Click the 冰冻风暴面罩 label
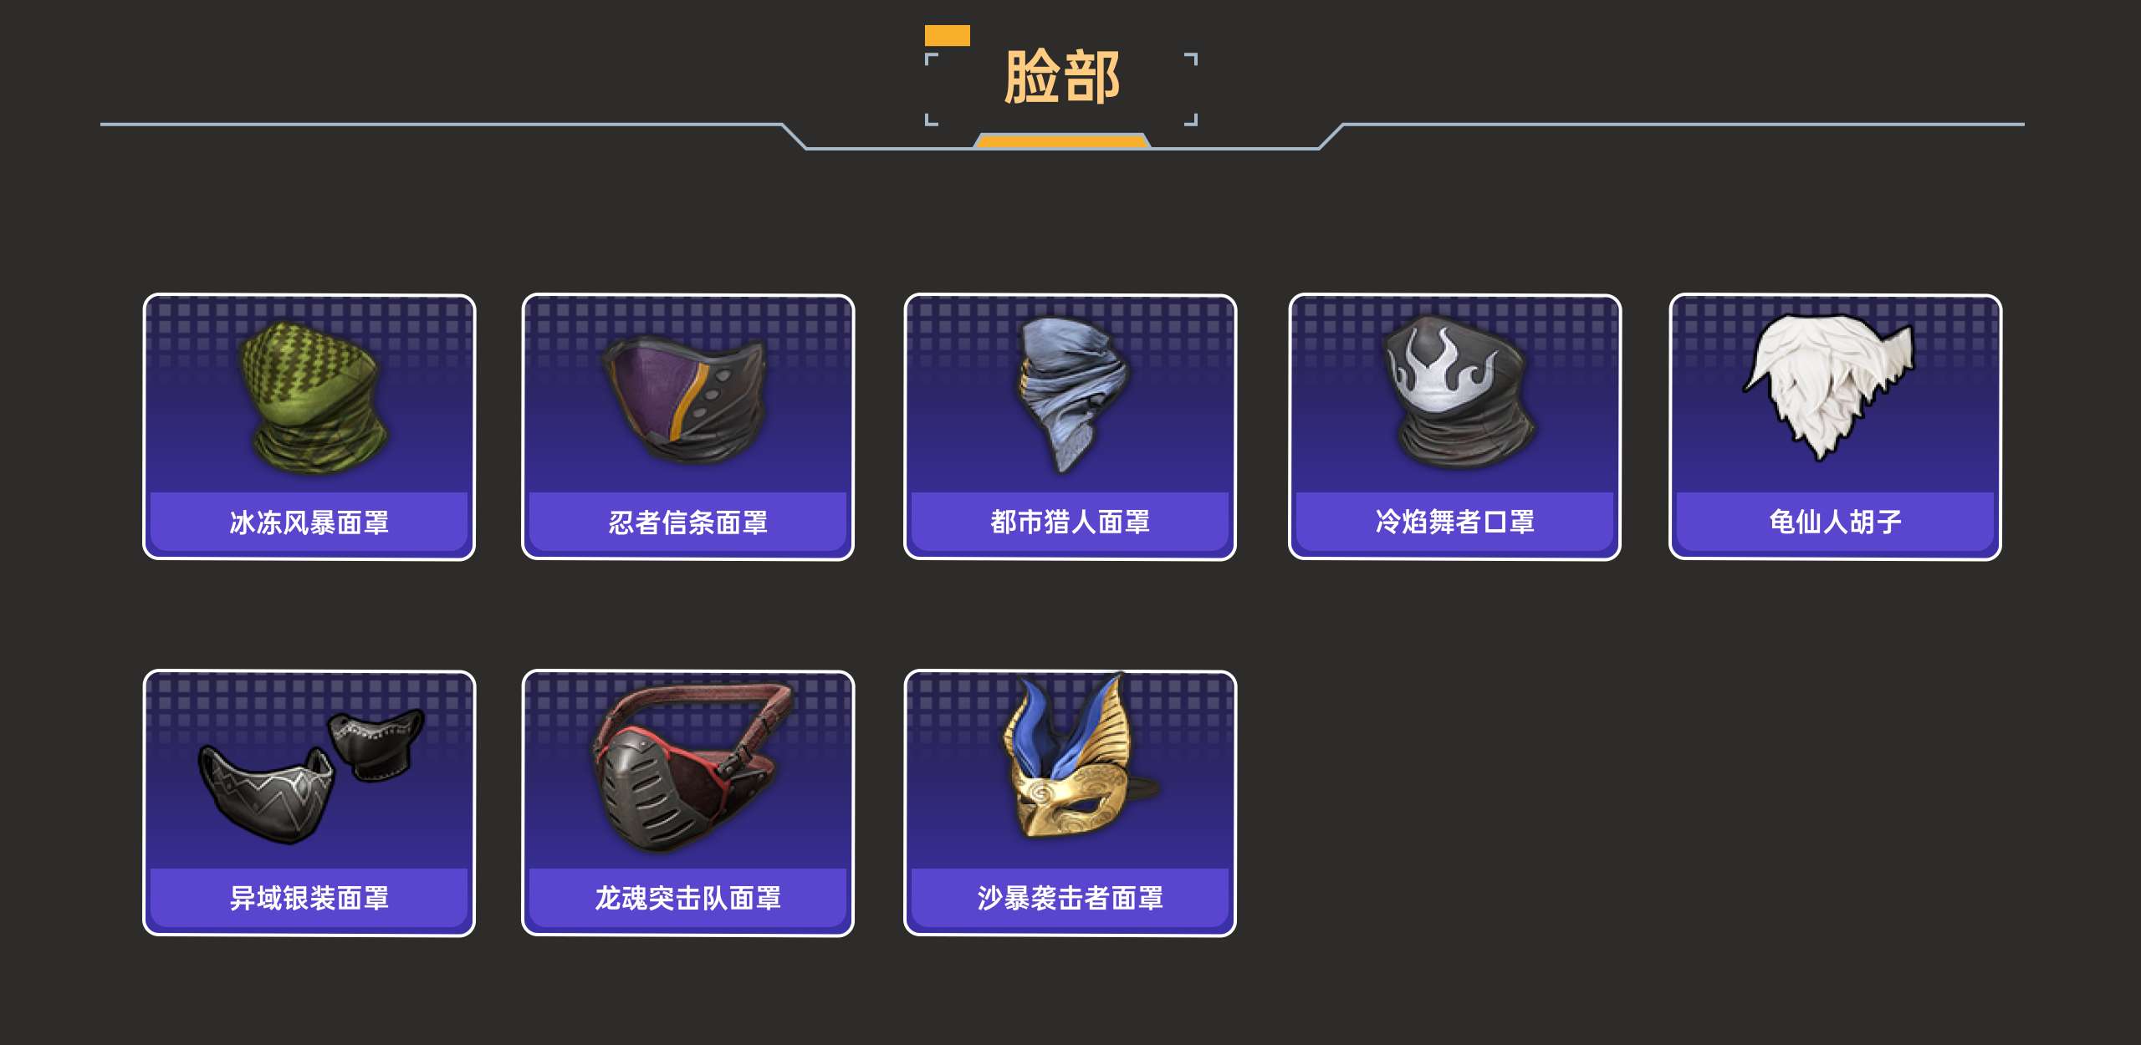 (309, 522)
